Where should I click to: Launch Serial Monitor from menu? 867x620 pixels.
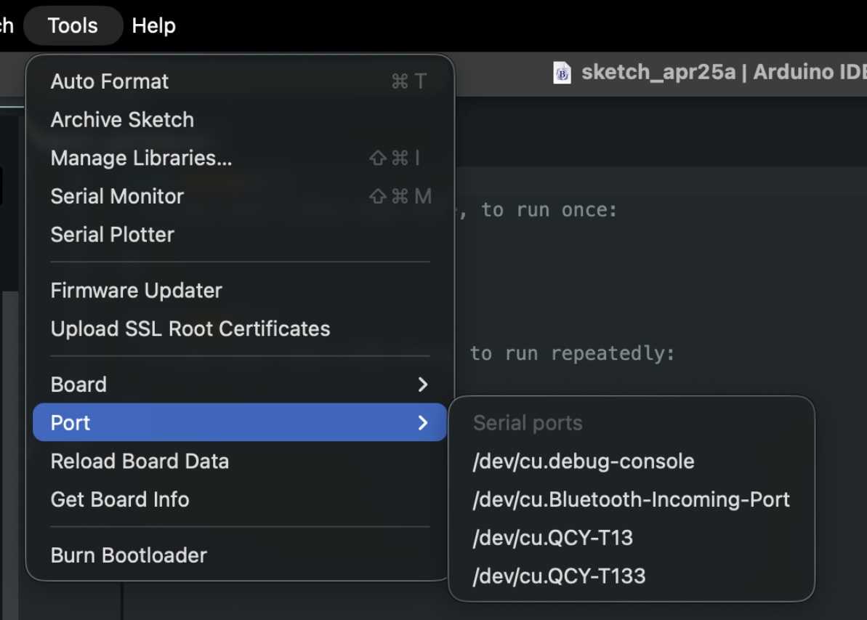tap(239, 196)
